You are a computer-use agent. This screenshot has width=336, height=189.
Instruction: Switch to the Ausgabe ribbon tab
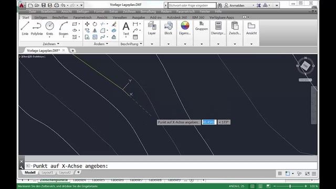(x=138, y=17)
